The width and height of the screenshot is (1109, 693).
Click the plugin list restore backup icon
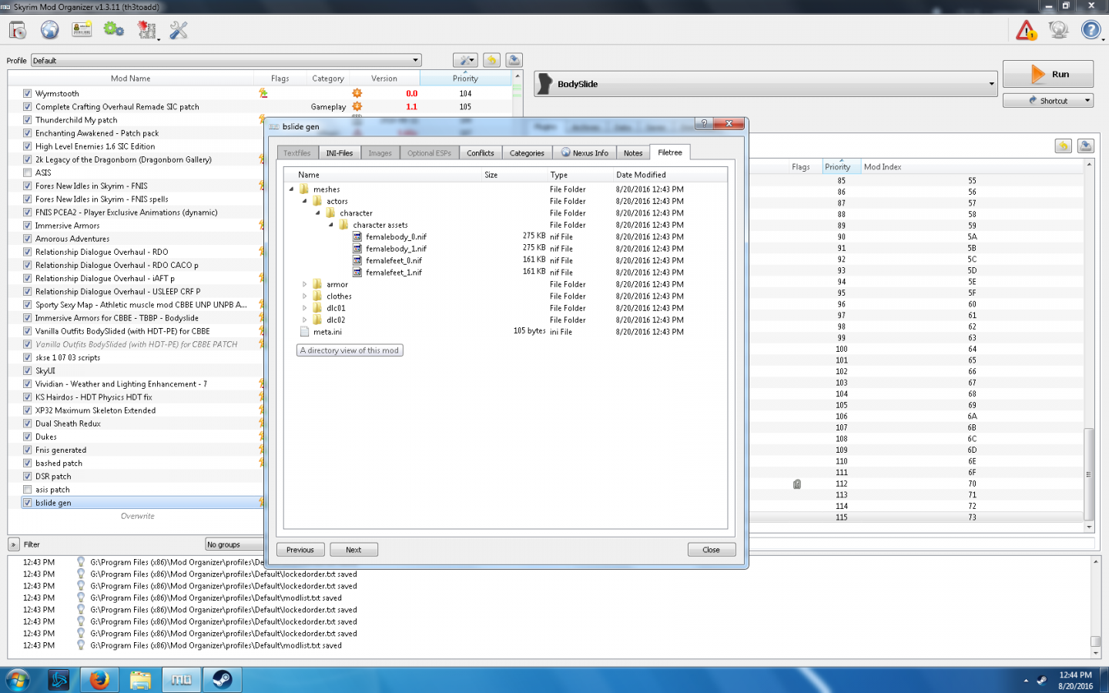click(1064, 146)
